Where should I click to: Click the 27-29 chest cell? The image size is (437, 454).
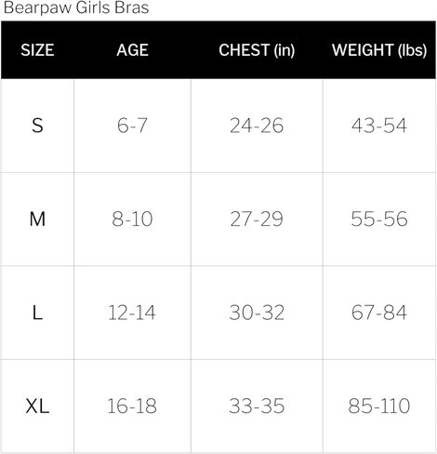(257, 219)
